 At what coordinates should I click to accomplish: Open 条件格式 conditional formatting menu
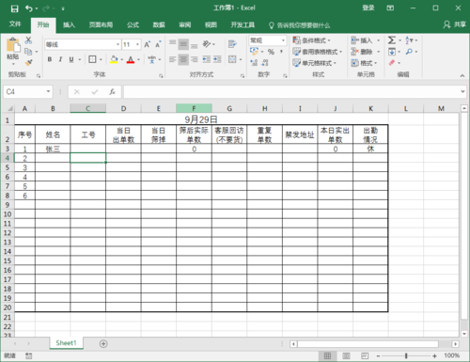[311, 40]
